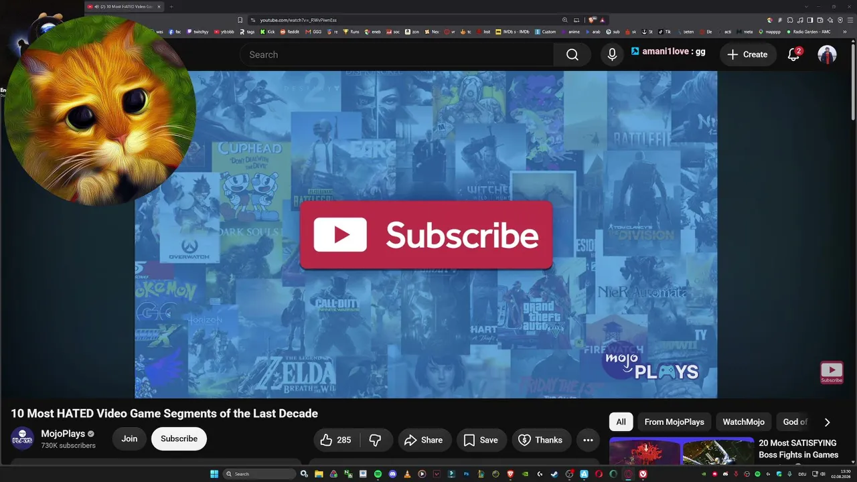Open the GGG bookmark
857x482 pixels.
point(314,31)
